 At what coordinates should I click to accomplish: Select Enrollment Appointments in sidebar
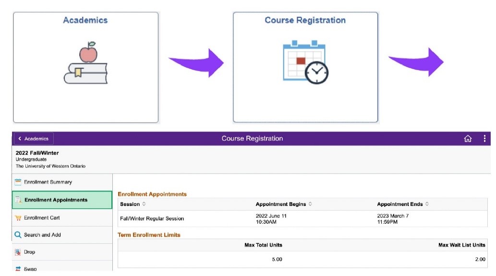coord(56,200)
